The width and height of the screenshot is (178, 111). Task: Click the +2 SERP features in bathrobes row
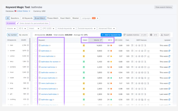tap(148, 51)
